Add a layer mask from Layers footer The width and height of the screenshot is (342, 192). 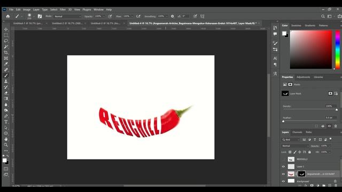[x=312, y=186]
